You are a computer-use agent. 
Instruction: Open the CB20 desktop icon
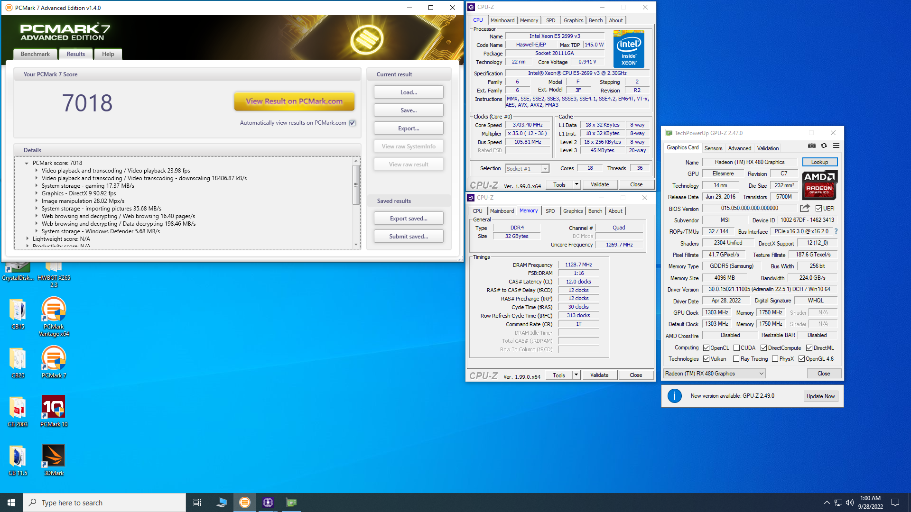coord(18,363)
